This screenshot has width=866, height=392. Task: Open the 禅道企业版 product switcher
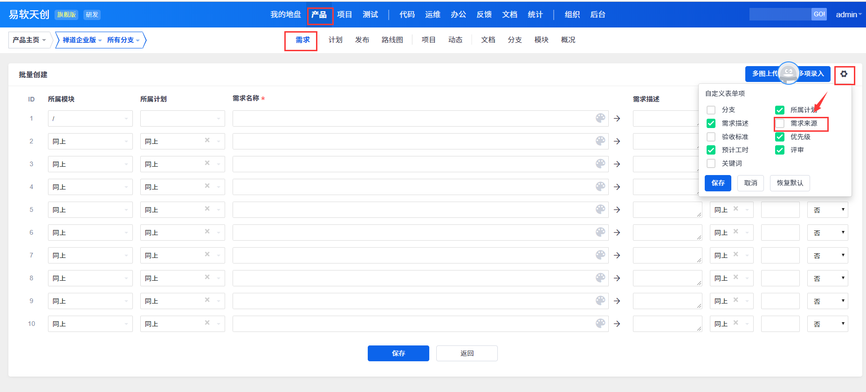(x=82, y=40)
